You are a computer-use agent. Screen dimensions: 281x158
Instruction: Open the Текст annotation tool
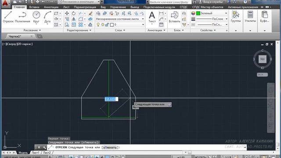pos(152,17)
